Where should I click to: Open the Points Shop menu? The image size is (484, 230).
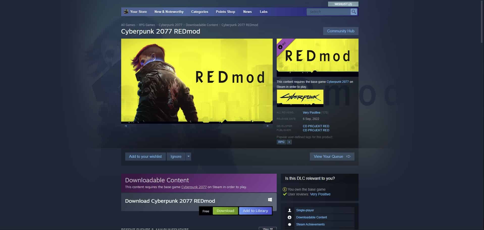point(225,12)
